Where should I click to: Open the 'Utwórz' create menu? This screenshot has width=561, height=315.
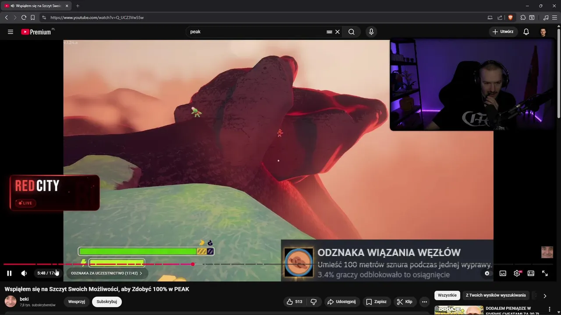pyautogui.click(x=503, y=31)
